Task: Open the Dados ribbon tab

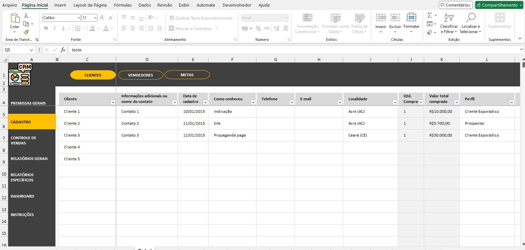Action: coord(145,5)
